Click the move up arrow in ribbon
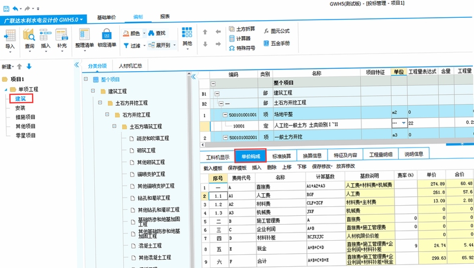Screen dimensions: 474x268 tap(205, 32)
